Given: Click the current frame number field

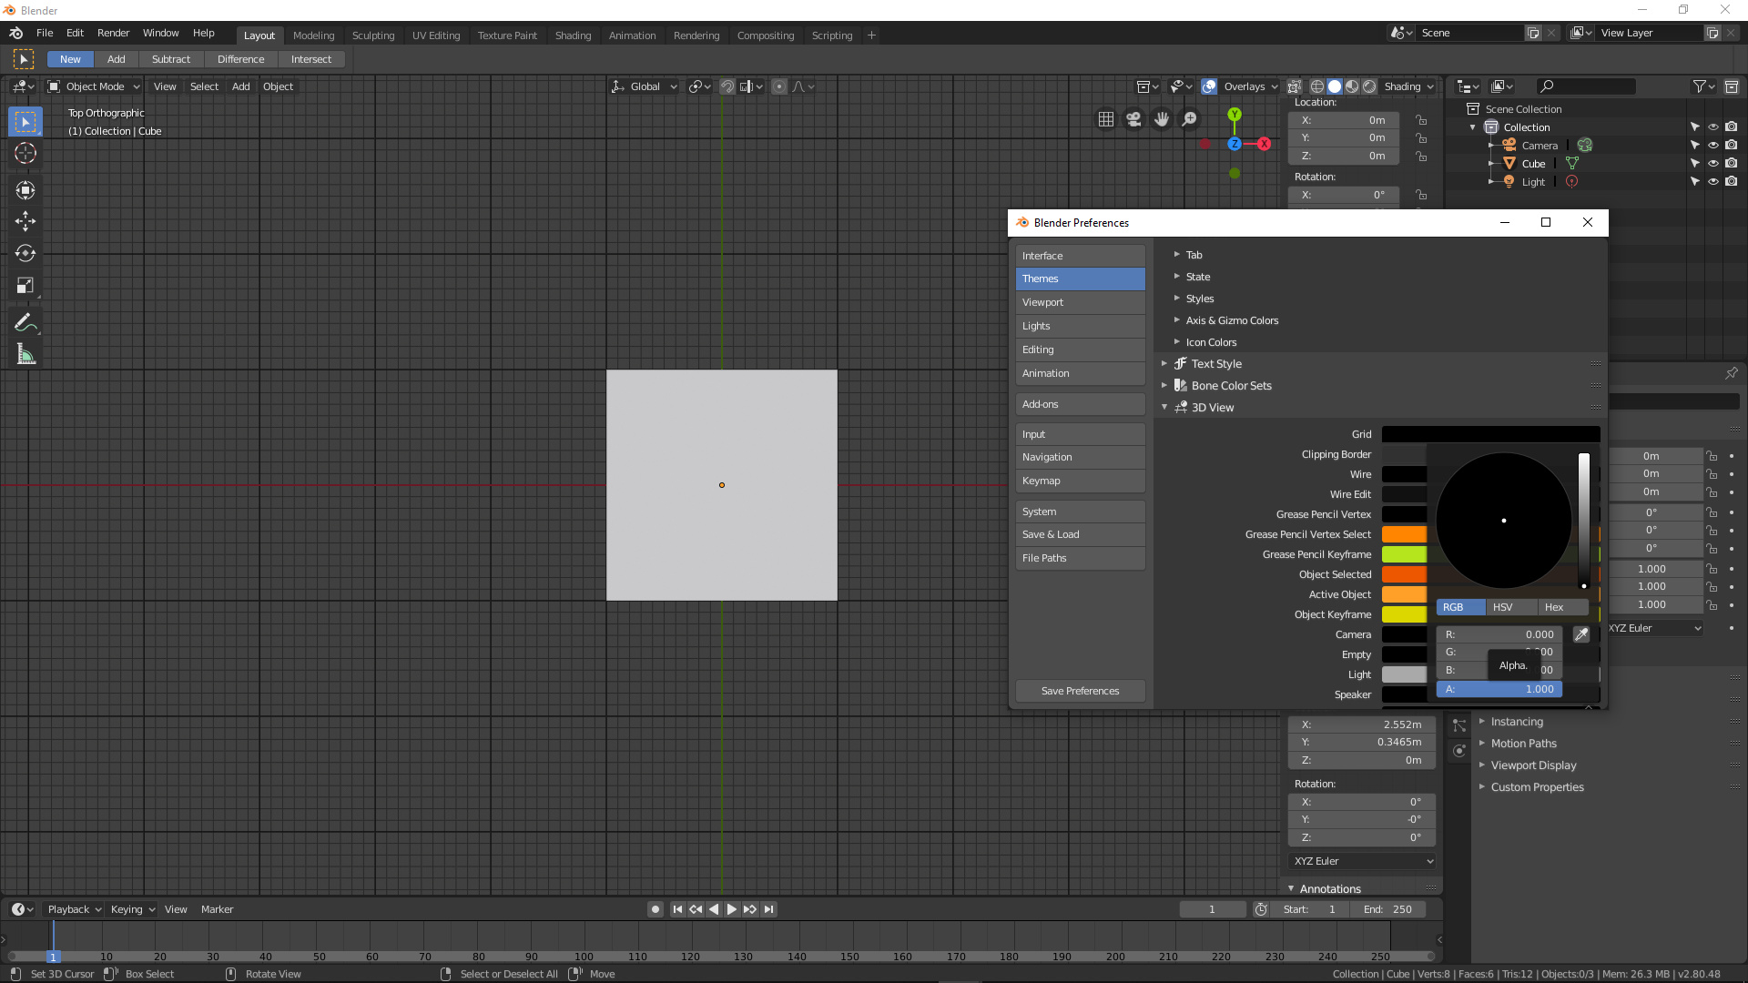Looking at the screenshot, I should point(1212,908).
